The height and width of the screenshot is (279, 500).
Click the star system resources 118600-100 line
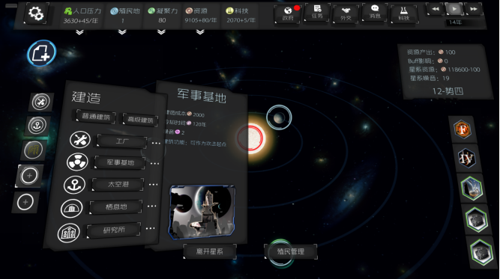point(445,70)
